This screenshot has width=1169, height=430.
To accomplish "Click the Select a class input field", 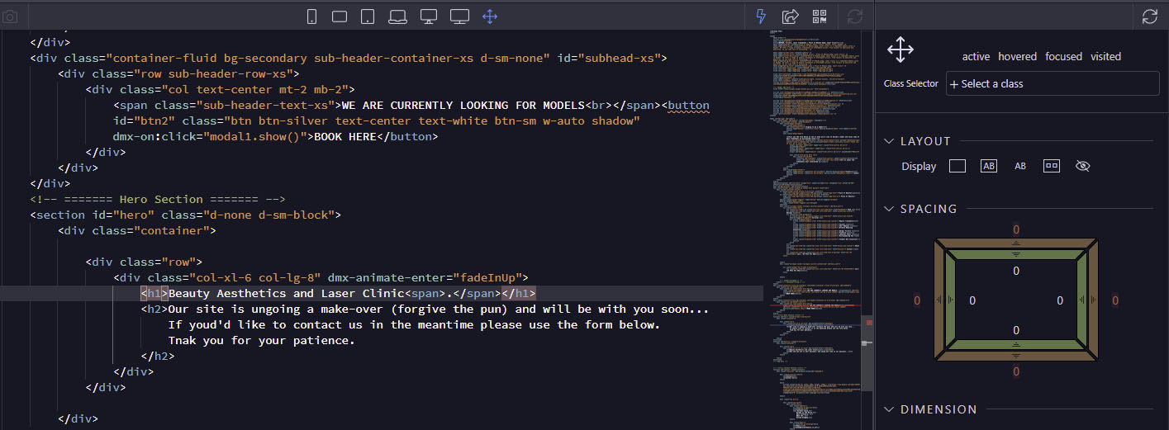I will 1053,83.
